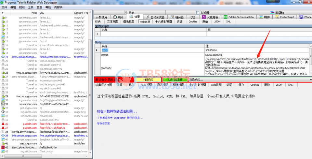The height and width of the screenshot is (159, 312).
Task: Open the ECode tab icon
Action: [x=301, y=17]
